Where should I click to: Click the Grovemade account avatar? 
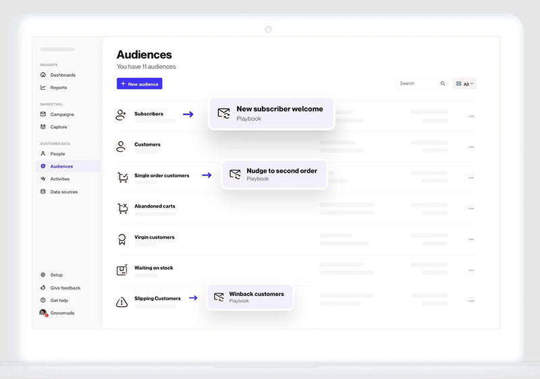point(43,313)
